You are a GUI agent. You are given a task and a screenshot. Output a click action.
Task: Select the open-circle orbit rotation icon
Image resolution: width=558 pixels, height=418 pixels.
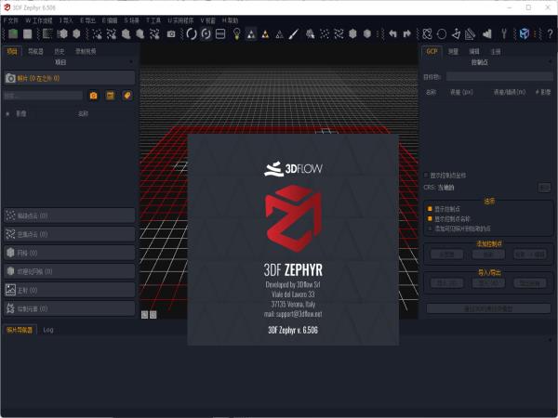tap(192, 34)
